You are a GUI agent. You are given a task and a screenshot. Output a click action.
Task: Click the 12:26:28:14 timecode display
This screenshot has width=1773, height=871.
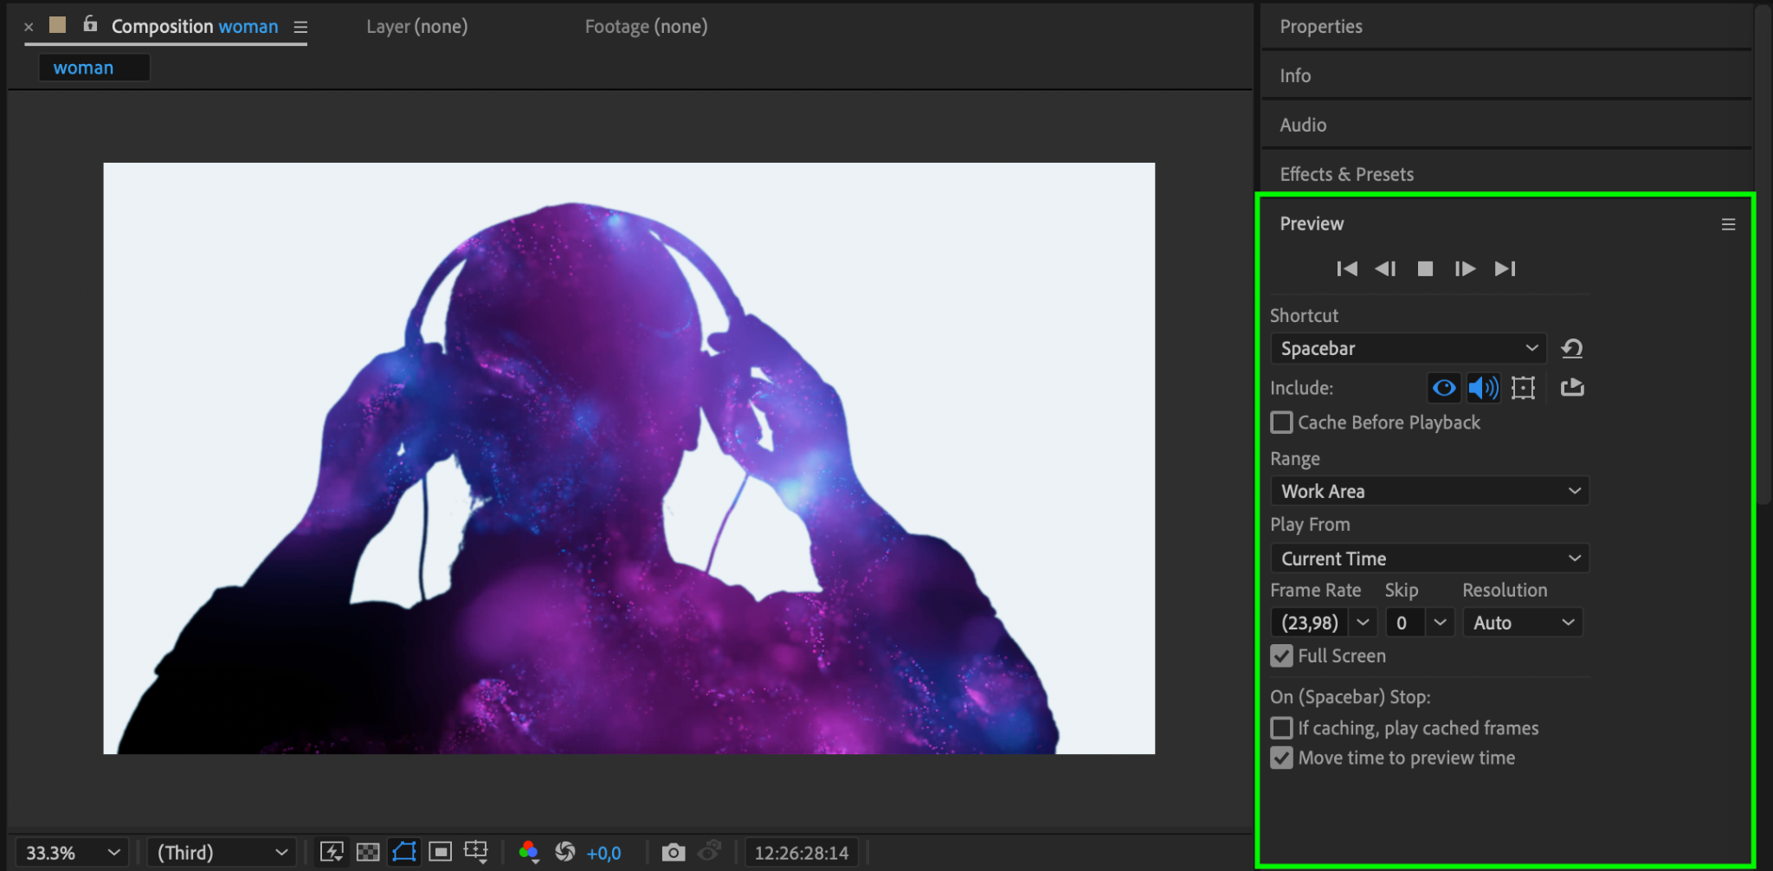pos(801,853)
